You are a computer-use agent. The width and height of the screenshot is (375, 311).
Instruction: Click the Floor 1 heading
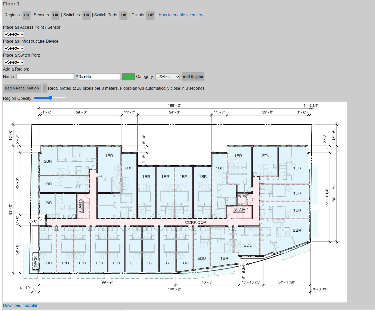click(x=11, y=4)
